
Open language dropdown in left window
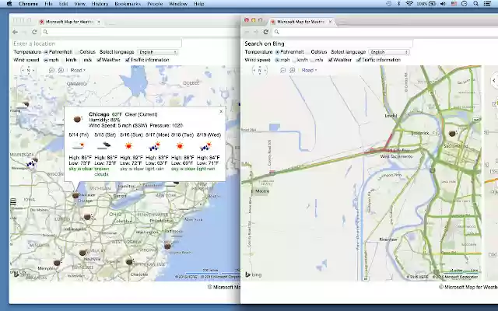(158, 52)
